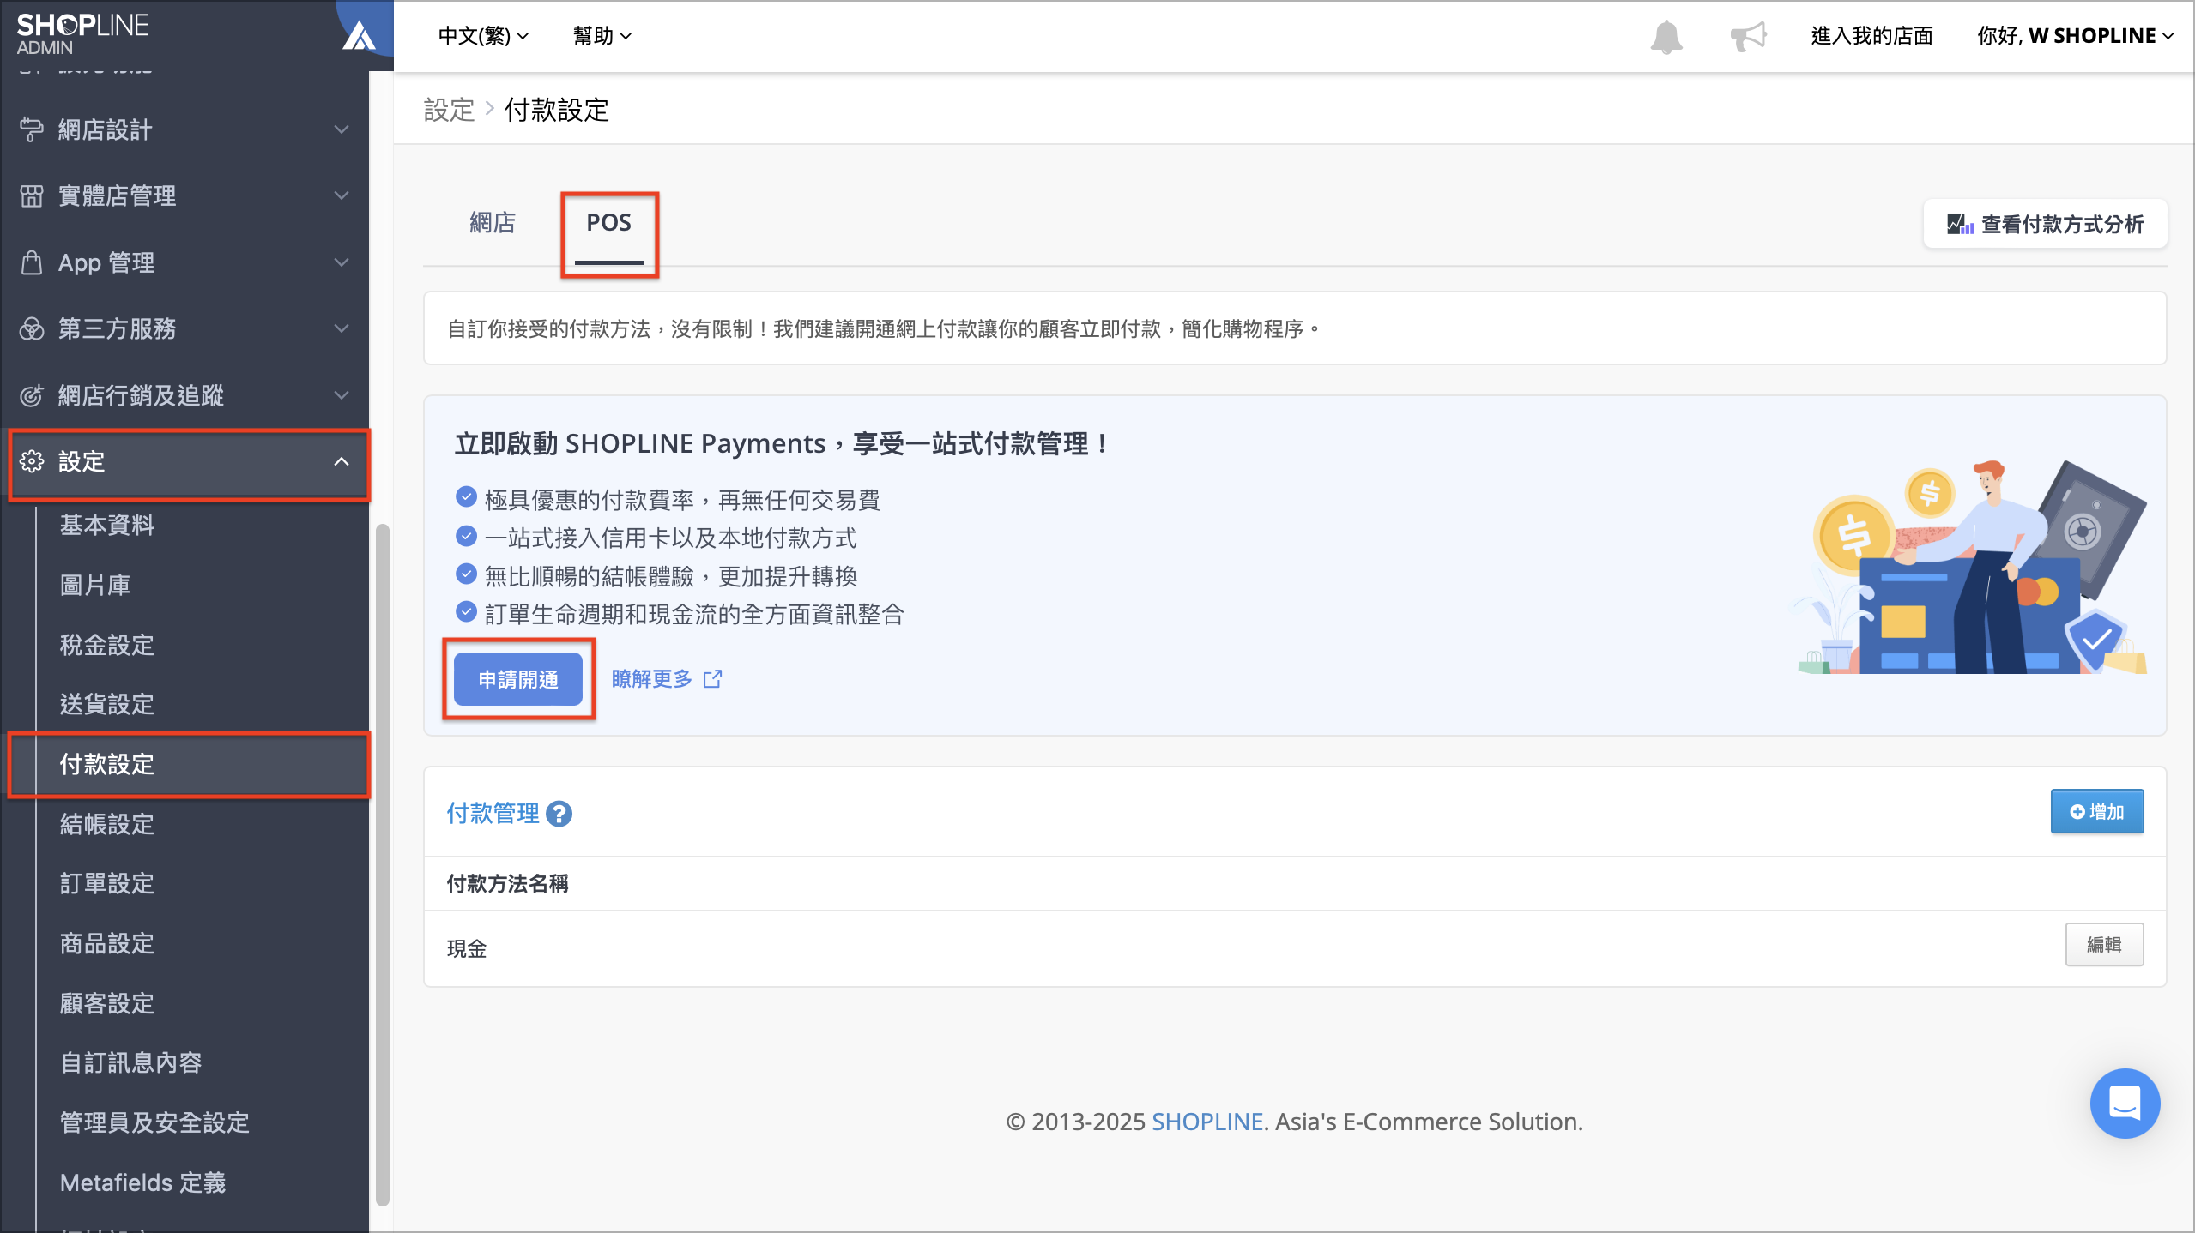
Task: Click 編輯 for the 現金 payment method
Action: 2103,944
